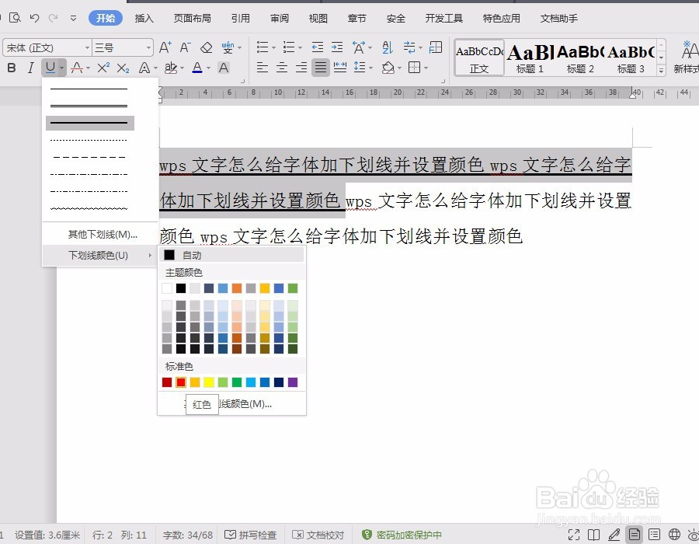Expand the styles gallery arrow
699x544 pixels.
[x=662, y=70]
